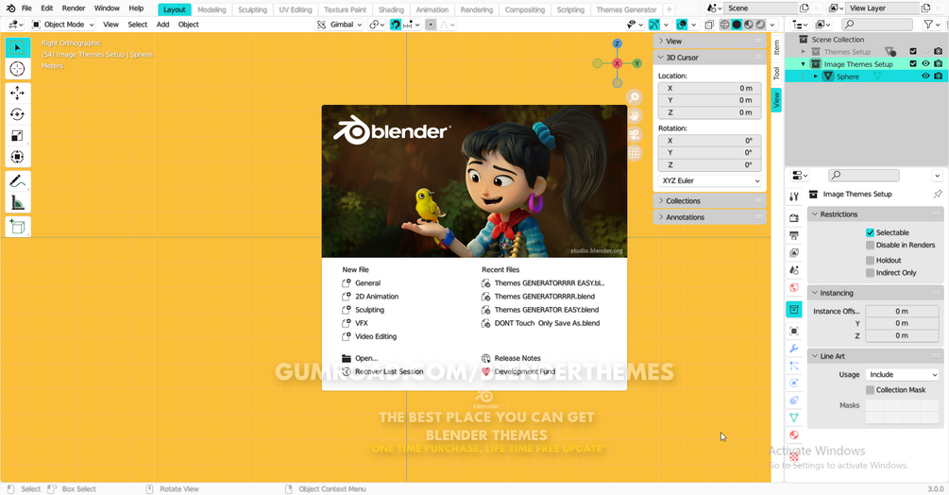Open the Scene properties tab
The image size is (949, 495).
point(794,270)
